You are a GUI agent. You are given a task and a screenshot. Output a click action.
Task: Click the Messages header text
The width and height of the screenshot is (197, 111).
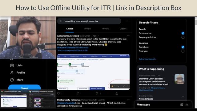click(x=143, y=105)
